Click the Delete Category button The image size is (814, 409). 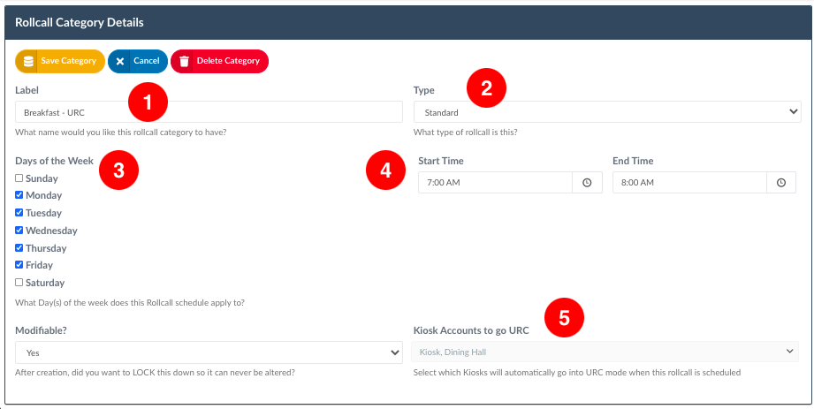click(219, 61)
